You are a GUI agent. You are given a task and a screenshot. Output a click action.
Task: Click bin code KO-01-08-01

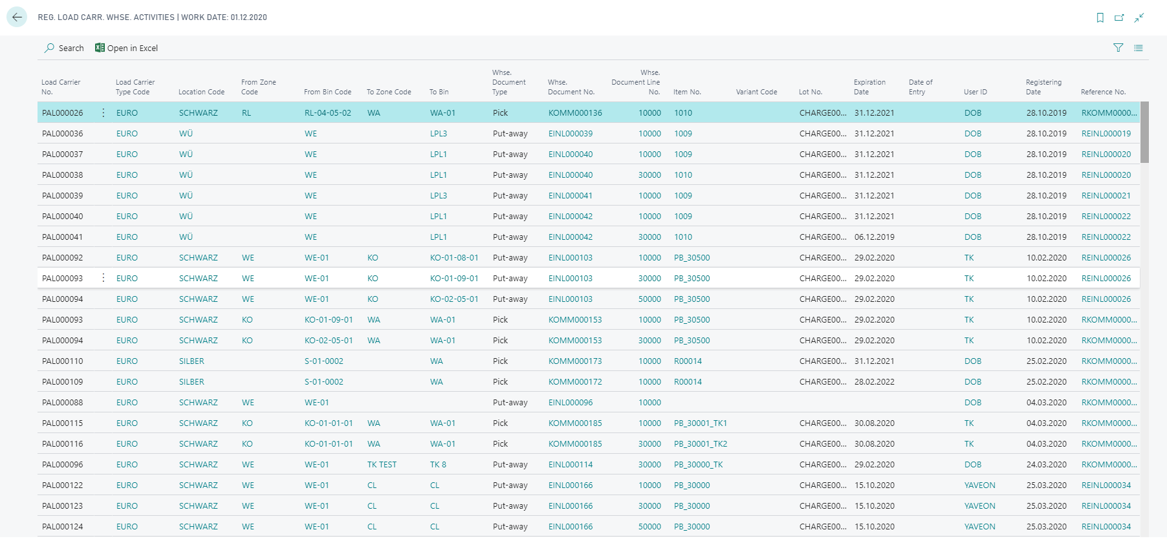click(x=454, y=258)
